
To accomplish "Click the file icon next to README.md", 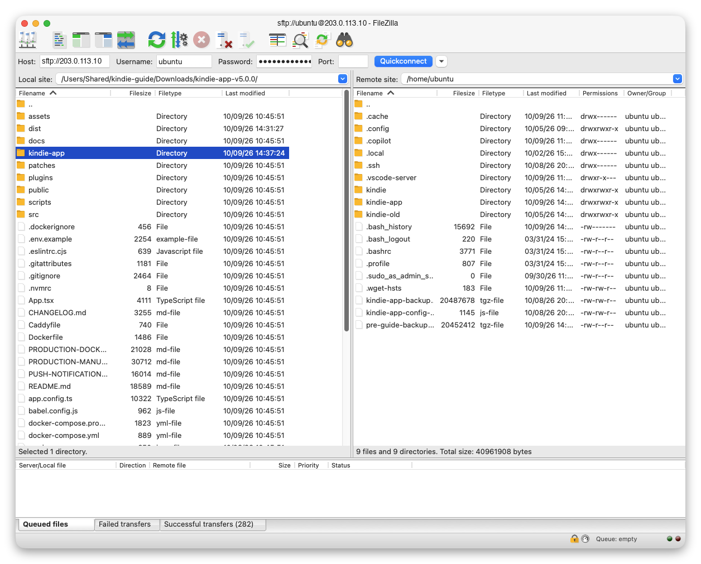I will [x=21, y=386].
